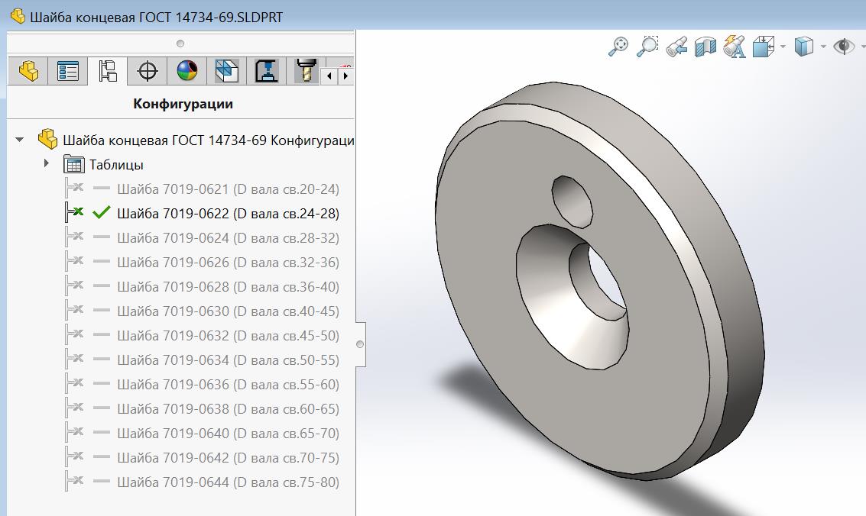Click the Hide/Show Items eye icon
The height and width of the screenshot is (516, 866).
coord(843,47)
